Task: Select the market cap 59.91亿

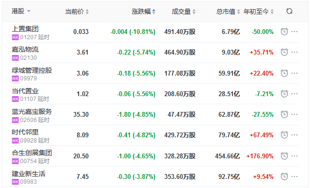Action: click(229, 73)
